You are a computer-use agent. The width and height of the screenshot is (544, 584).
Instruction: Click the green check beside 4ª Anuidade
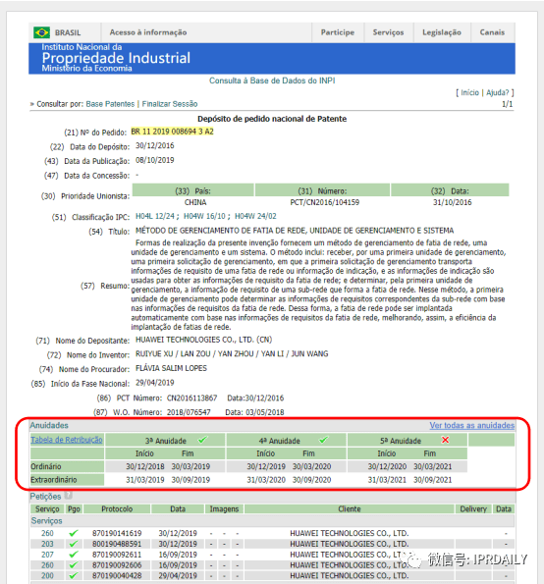[x=323, y=440]
